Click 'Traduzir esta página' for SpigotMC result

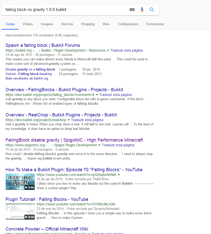(118, 145)
